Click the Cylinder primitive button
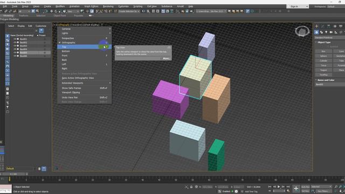Viewport: 345px width, 194px height. tap(323, 61)
